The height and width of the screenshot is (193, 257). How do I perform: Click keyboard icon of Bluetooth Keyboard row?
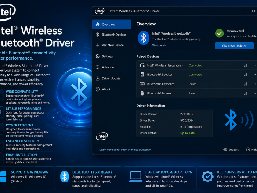tap(142, 84)
